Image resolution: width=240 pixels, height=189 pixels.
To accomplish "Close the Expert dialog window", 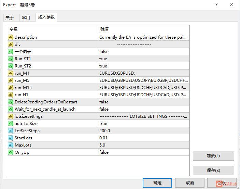I will tap(232, 4).
